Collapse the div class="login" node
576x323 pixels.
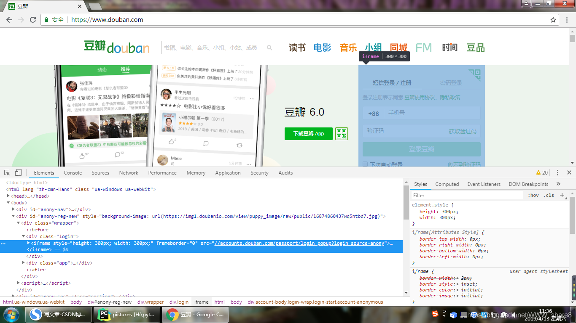(24, 236)
